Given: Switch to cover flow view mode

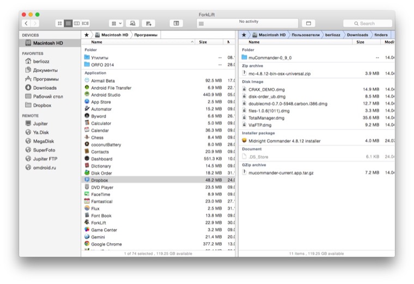Looking at the screenshot, I should (x=86, y=23).
